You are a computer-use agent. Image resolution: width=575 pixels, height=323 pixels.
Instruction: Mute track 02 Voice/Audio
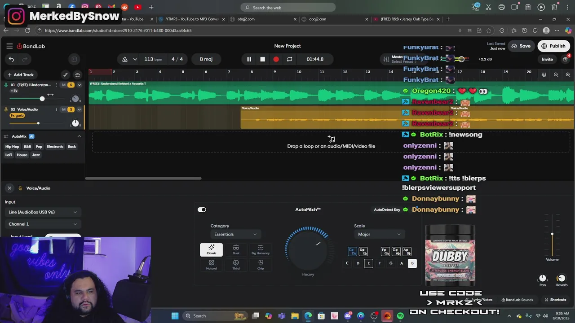64,109
